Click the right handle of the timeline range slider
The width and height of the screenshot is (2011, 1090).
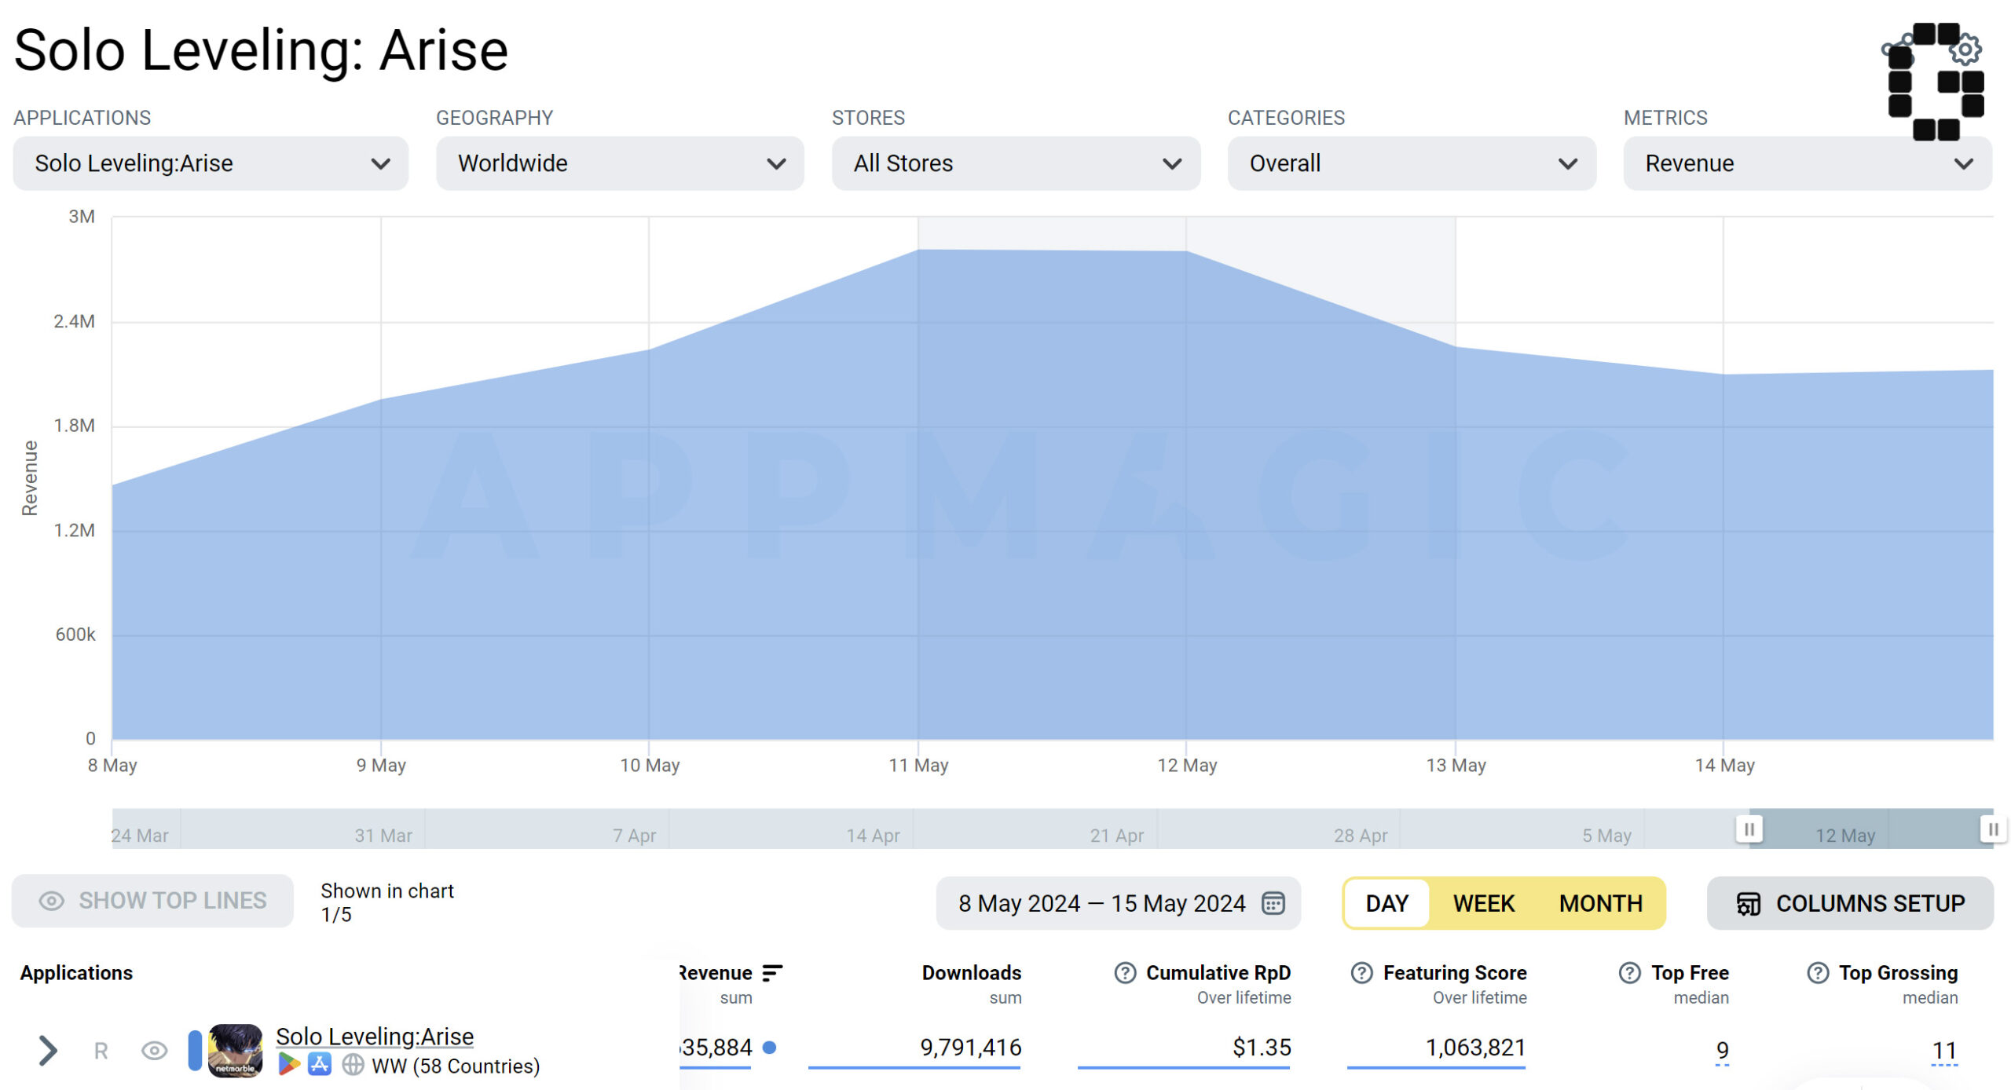click(x=1993, y=829)
